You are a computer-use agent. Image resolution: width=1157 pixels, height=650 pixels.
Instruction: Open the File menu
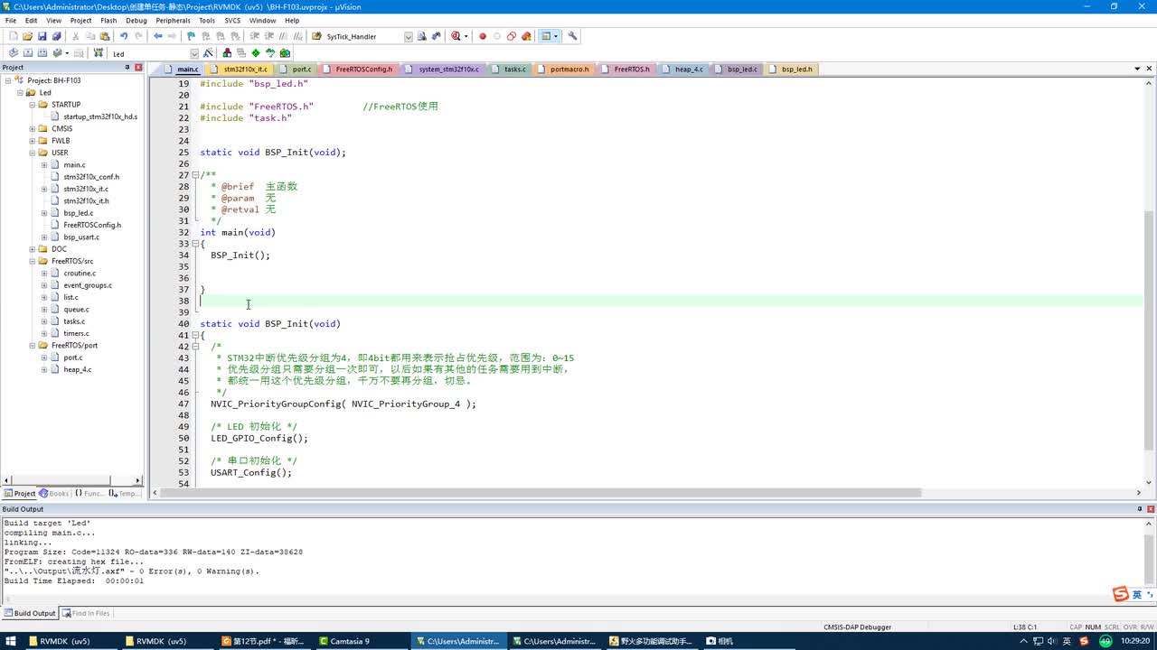(11, 20)
